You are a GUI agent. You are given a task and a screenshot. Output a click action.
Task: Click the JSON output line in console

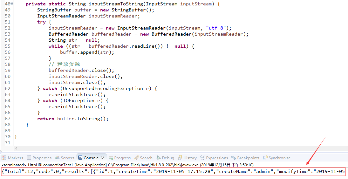tap(173, 171)
